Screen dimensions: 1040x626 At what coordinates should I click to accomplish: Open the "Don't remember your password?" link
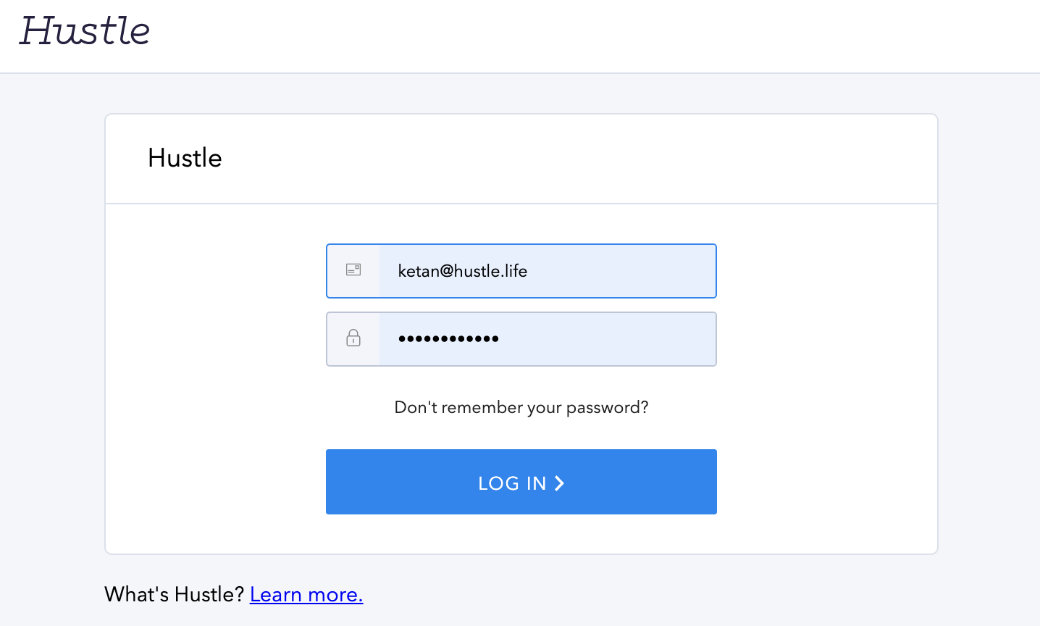tap(521, 407)
